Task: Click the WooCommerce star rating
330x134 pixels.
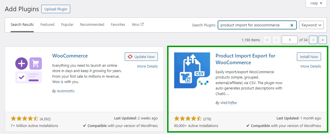Action: (x=25, y=119)
